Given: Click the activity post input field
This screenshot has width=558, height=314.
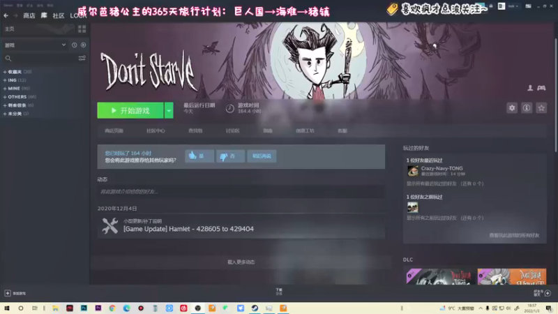Looking at the screenshot, I should tap(241, 191).
